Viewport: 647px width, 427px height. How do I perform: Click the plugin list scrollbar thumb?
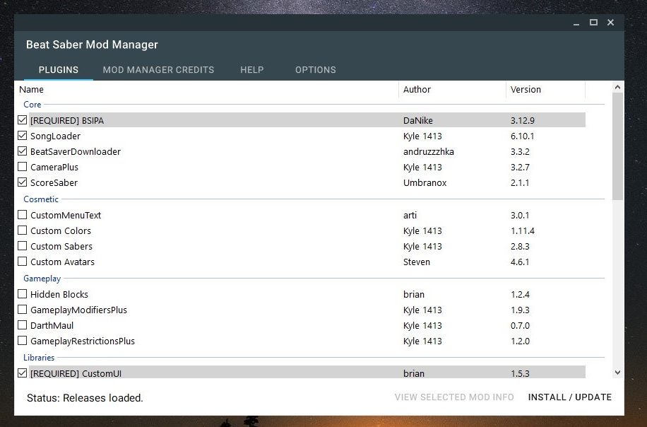pos(617,146)
